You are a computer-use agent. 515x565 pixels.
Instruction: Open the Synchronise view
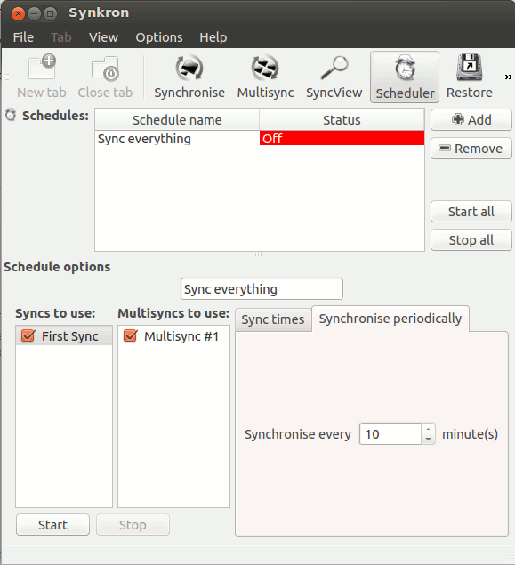[189, 77]
